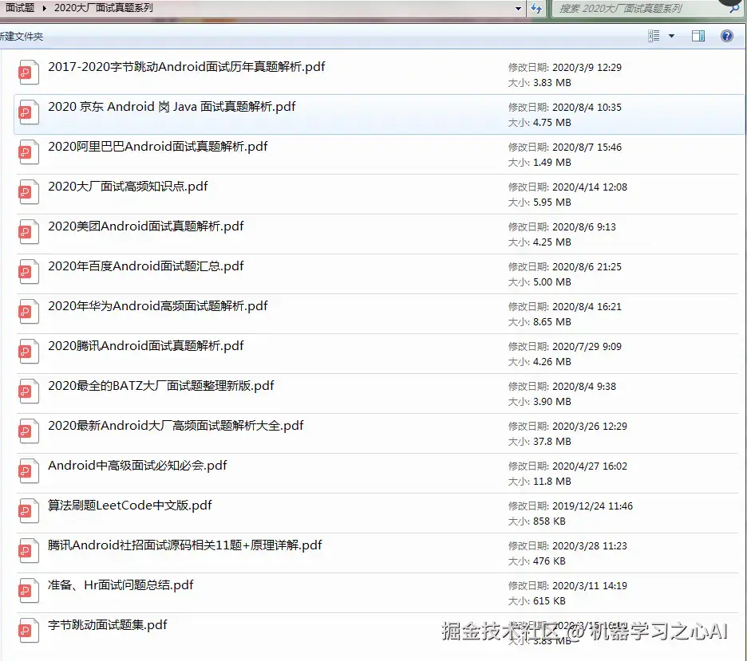Click size value 37.8 MB
The image size is (747, 661).
click(x=551, y=442)
